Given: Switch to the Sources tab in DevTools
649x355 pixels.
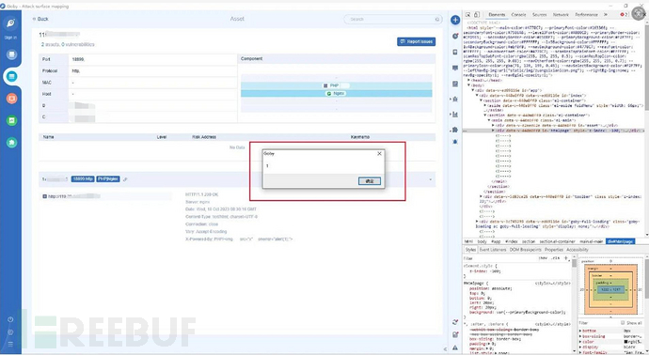Looking at the screenshot, I should (x=539, y=14).
